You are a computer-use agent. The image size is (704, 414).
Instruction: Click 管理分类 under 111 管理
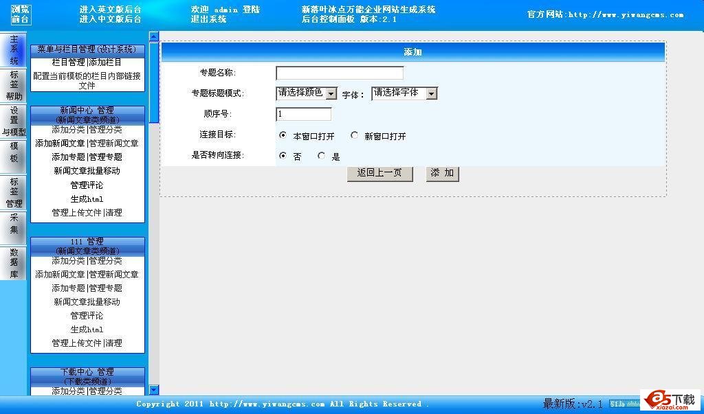(x=105, y=261)
